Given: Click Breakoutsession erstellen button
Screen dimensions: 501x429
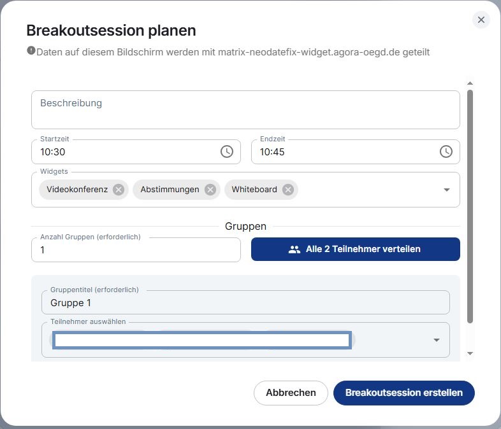Looking at the screenshot, I should tap(404, 393).
